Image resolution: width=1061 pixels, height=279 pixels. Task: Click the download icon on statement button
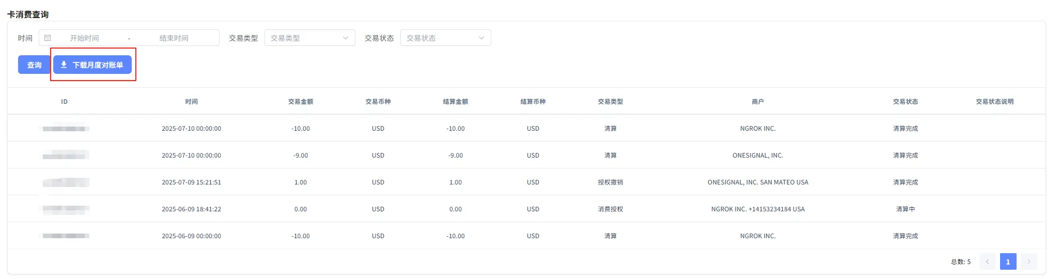click(x=64, y=65)
